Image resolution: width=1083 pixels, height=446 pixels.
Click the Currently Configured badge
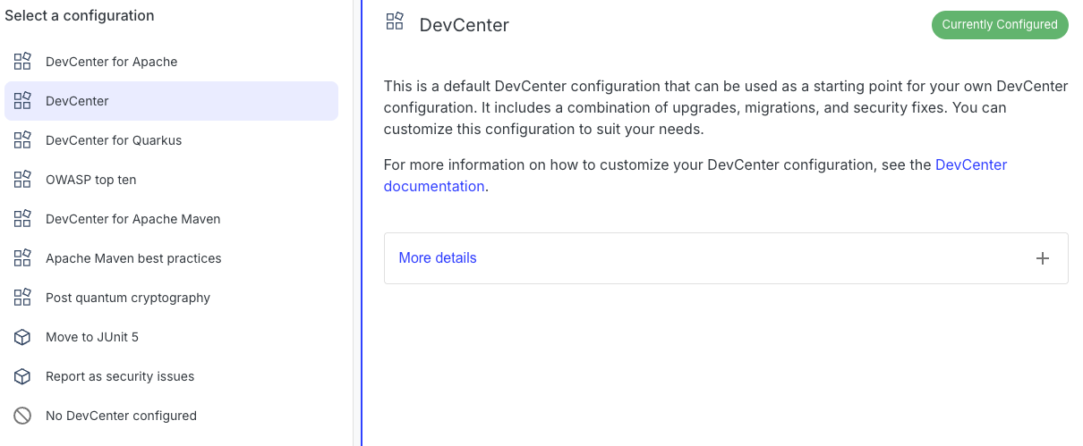click(x=1000, y=25)
